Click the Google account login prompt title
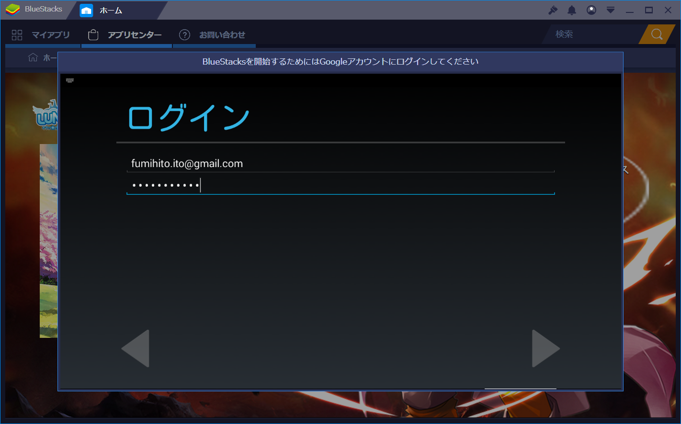 [x=340, y=62]
